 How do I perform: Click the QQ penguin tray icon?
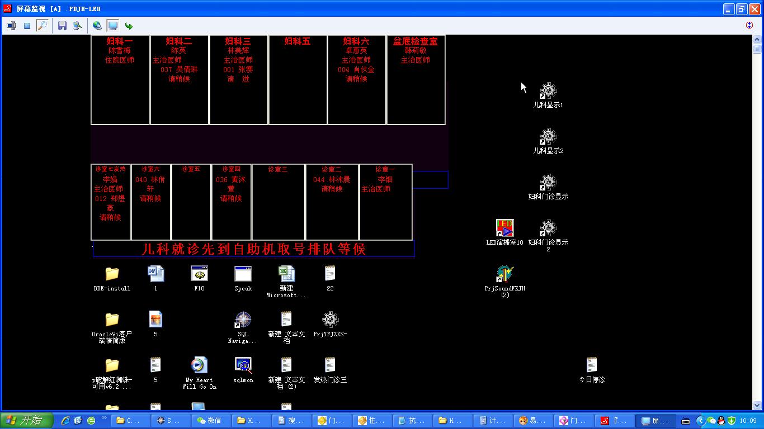[x=721, y=421]
